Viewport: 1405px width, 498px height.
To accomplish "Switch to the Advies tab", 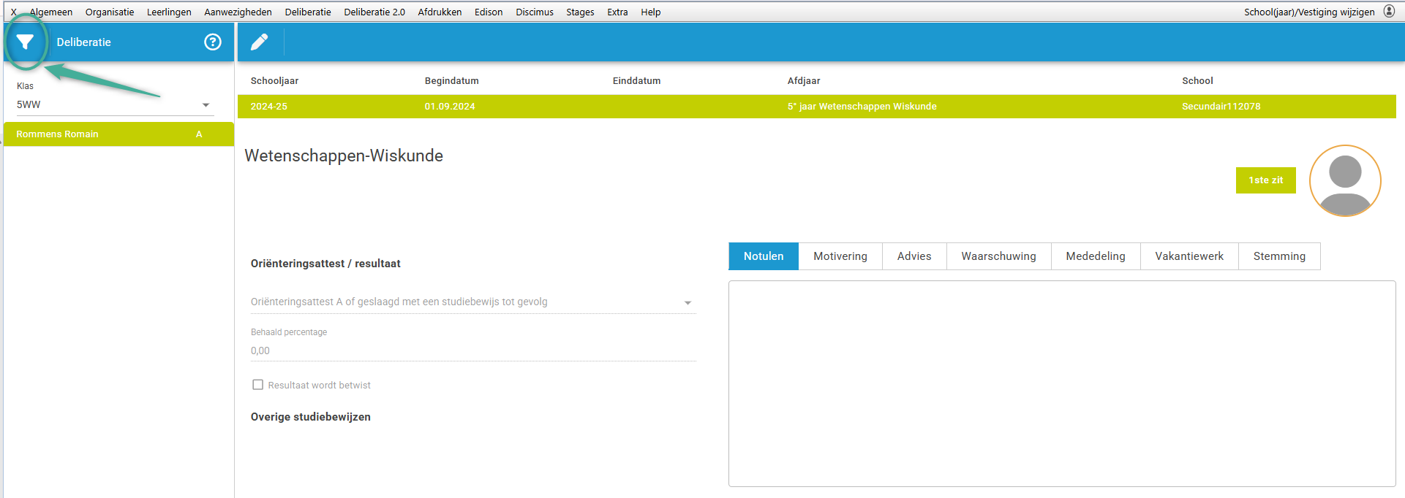I will (914, 256).
